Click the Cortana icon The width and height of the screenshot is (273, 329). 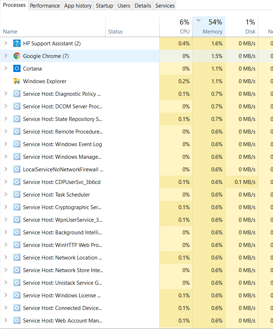[x=17, y=68]
